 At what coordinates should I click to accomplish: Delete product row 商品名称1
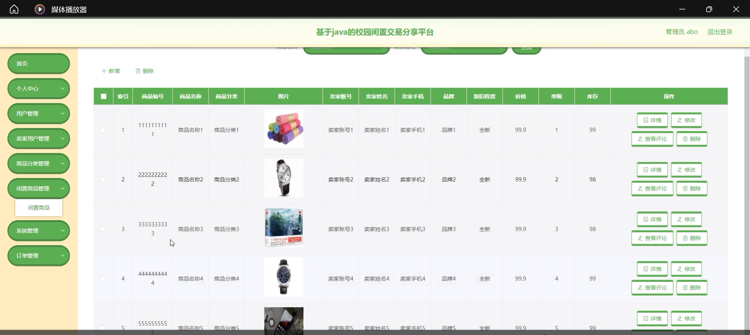click(692, 139)
